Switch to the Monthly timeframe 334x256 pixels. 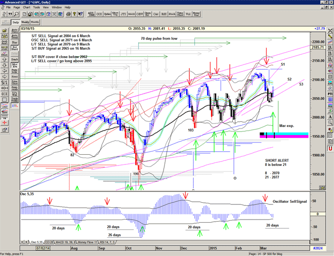click(x=35, y=22)
